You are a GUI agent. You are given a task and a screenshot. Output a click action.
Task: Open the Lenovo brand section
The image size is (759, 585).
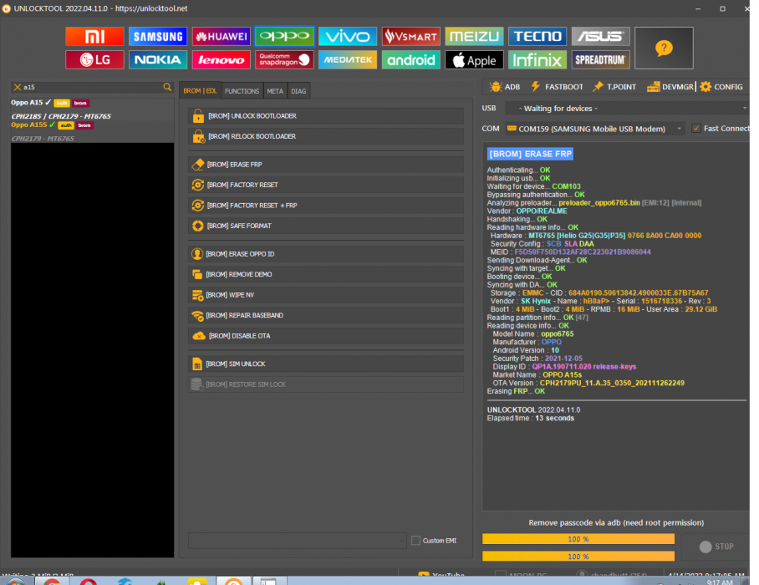pyautogui.click(x=222, y=60)
